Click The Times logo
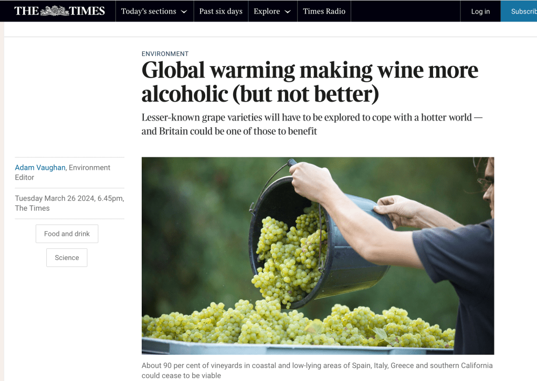 pyautogui.click(x=59, y=11)
